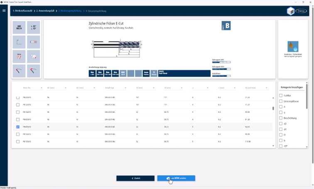This screenshot has width=314, height=189.
Task: Open the d2 [mm] column filter dropdown
Action: point(94,88)
